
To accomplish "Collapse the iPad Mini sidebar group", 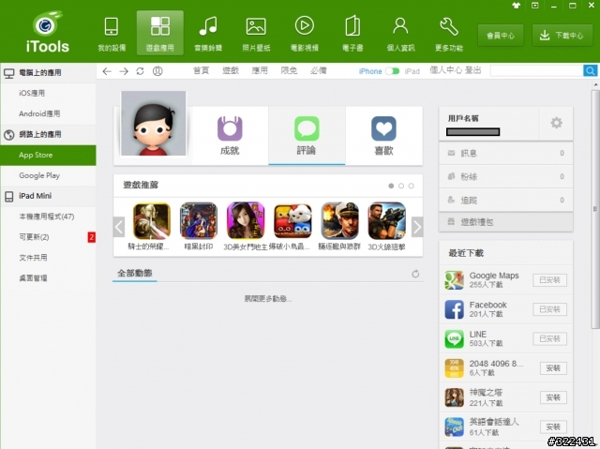I will (x=48, y=196).
